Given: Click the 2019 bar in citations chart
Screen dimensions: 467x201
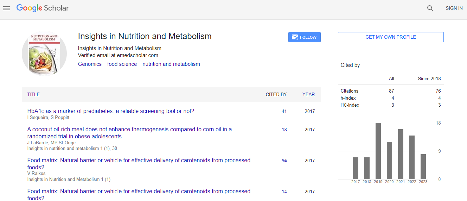Looking at the screenshot, I should click(x=378, y=151).
